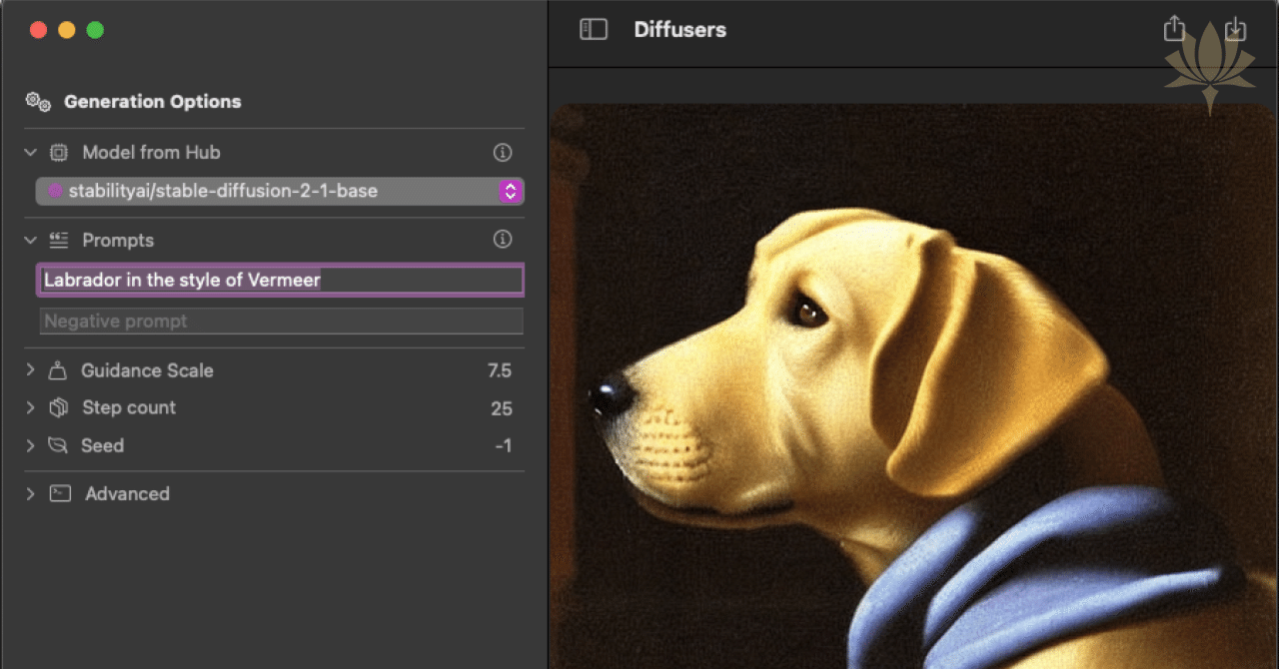Open the info tooltip for Model from Hub
Screen dimensions: 1279x669
click(503, 152)
